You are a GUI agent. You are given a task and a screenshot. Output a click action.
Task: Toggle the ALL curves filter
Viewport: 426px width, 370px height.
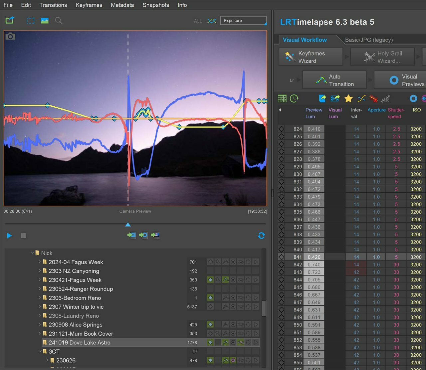pos(198,21)
